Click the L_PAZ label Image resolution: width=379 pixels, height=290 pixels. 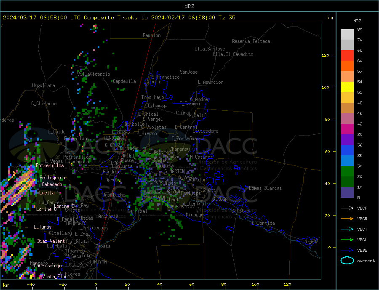click(x=312, y=242)
